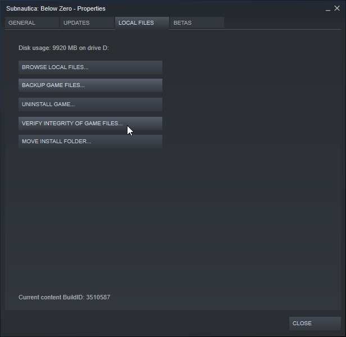The height and width of the screenshot is (337, 346).
Task: Go to the Betas tab
Action: point(197,22)
